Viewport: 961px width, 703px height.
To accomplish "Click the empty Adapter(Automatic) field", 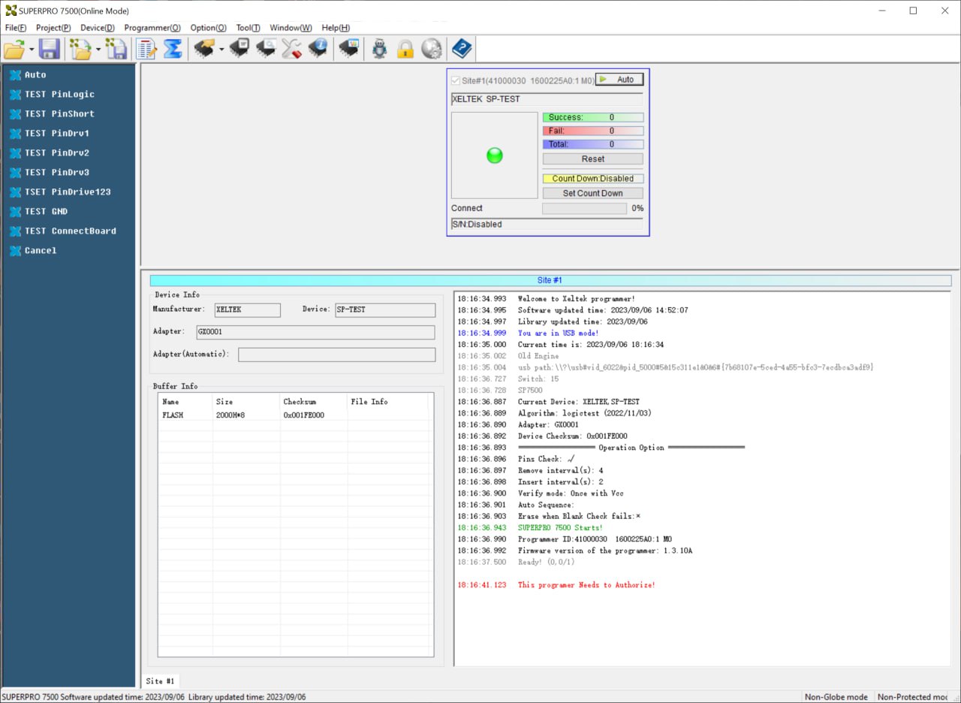I will [336, 355].
